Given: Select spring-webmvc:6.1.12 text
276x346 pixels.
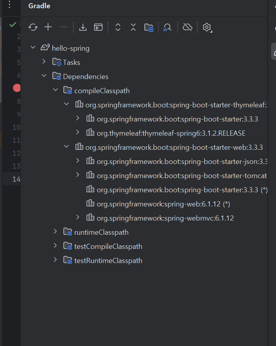Looking at the screenshot, I should click(165, 218).
